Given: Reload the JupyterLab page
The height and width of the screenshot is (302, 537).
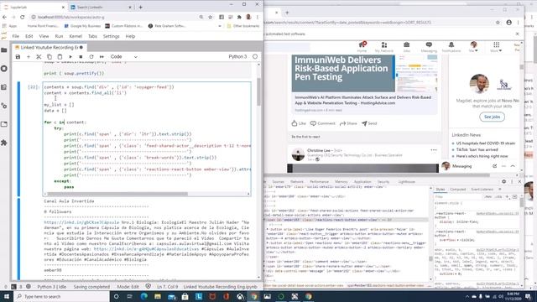Looking at the screenshot, I should click(23, 17).
